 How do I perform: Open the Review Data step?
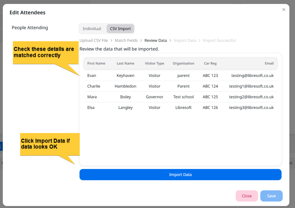[156, 40]
